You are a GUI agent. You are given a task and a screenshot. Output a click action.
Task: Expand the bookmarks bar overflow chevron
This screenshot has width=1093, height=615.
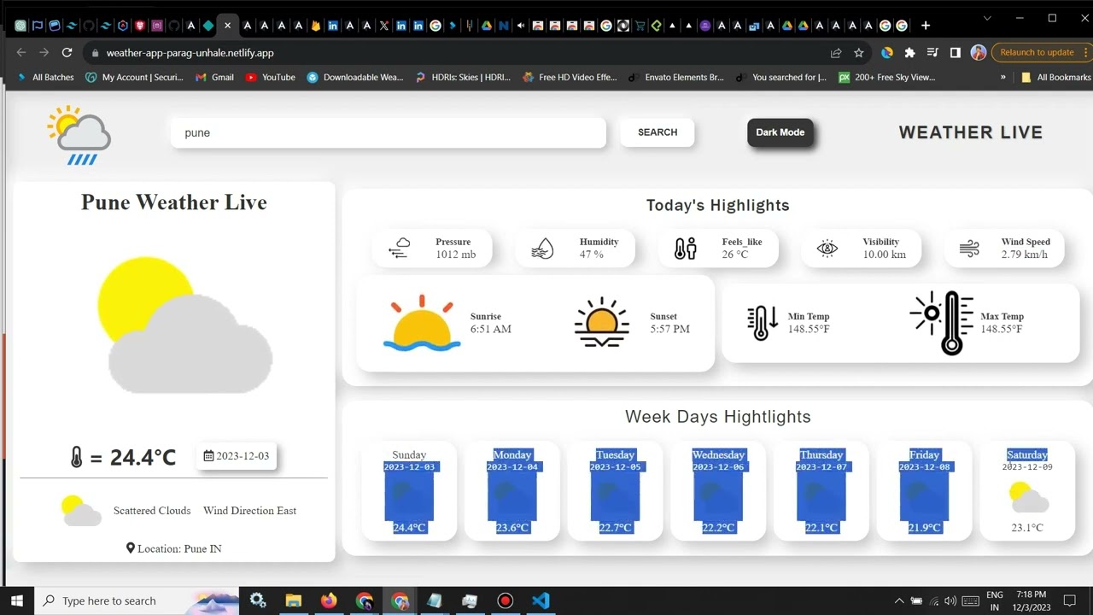(x=1002, y=77)
